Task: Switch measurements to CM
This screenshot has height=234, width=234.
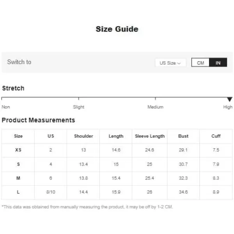Action: click(x=200, y=62)
